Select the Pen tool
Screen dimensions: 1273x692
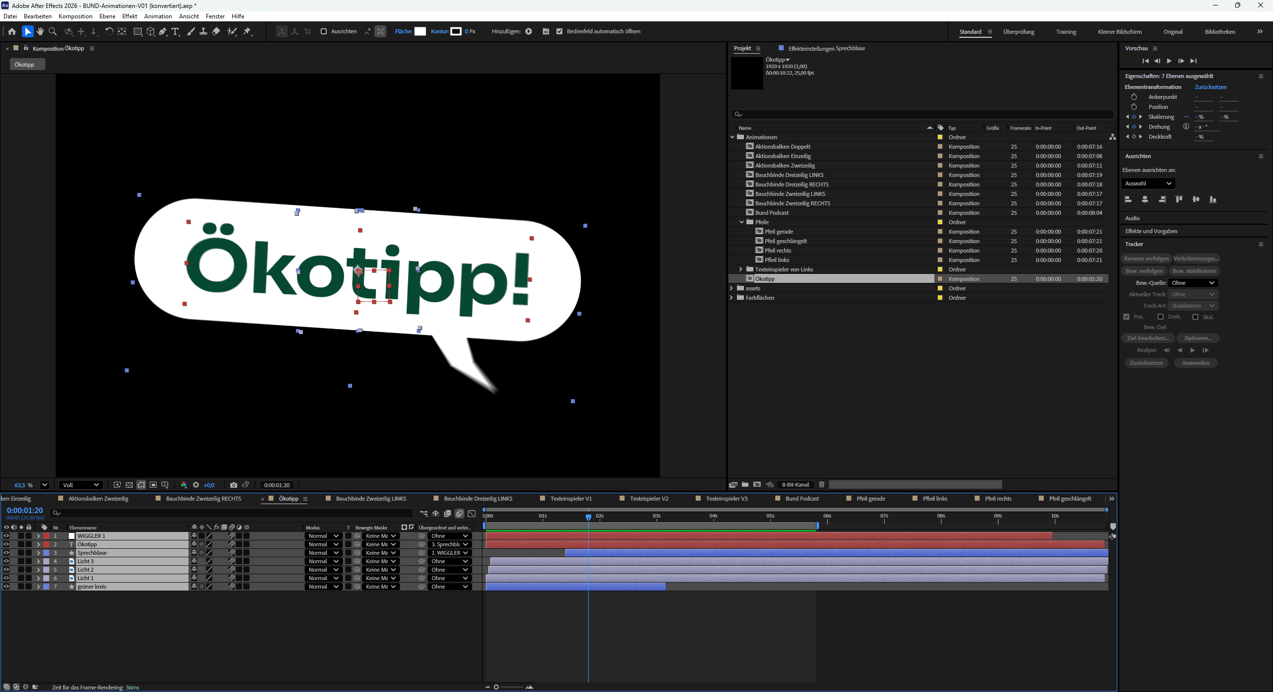pos(163,31)
